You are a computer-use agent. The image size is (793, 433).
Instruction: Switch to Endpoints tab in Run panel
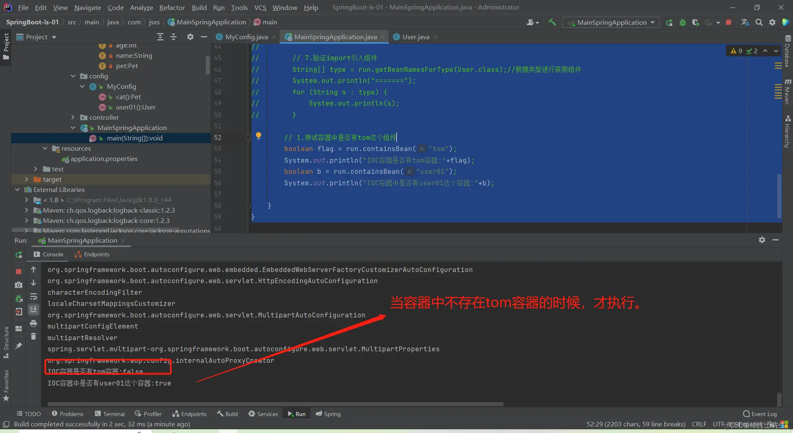click(92, 254)
